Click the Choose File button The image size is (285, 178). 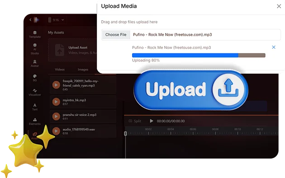[116, 35]
